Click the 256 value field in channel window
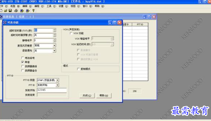Viewport: 211px width, 121px height. (135, 91)
